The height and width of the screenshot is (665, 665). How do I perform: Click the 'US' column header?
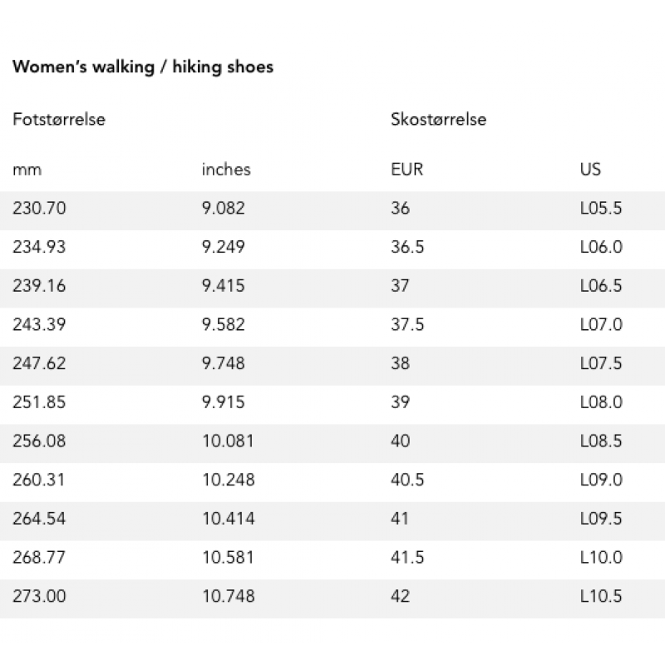(590, 170)
